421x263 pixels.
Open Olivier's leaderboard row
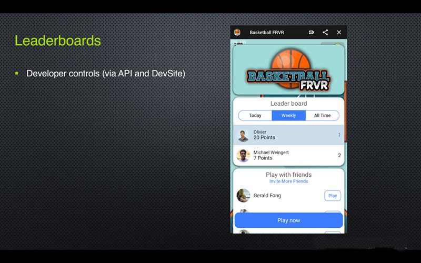tap(288, 135)
